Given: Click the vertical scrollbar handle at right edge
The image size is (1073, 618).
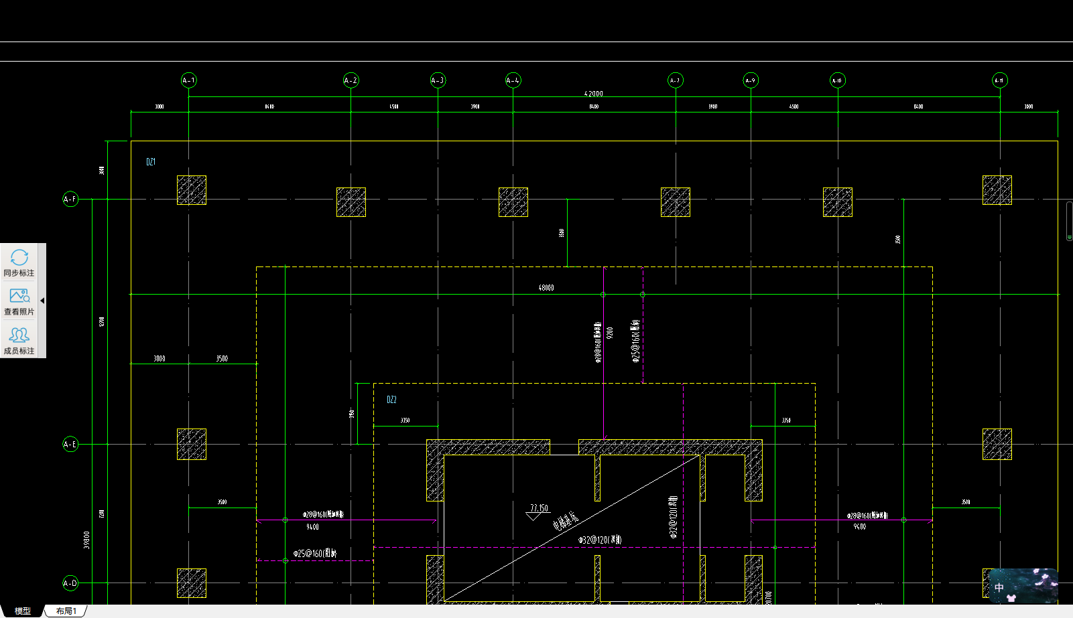Looking at the screenshot, I should click(x=1070, y=220).
